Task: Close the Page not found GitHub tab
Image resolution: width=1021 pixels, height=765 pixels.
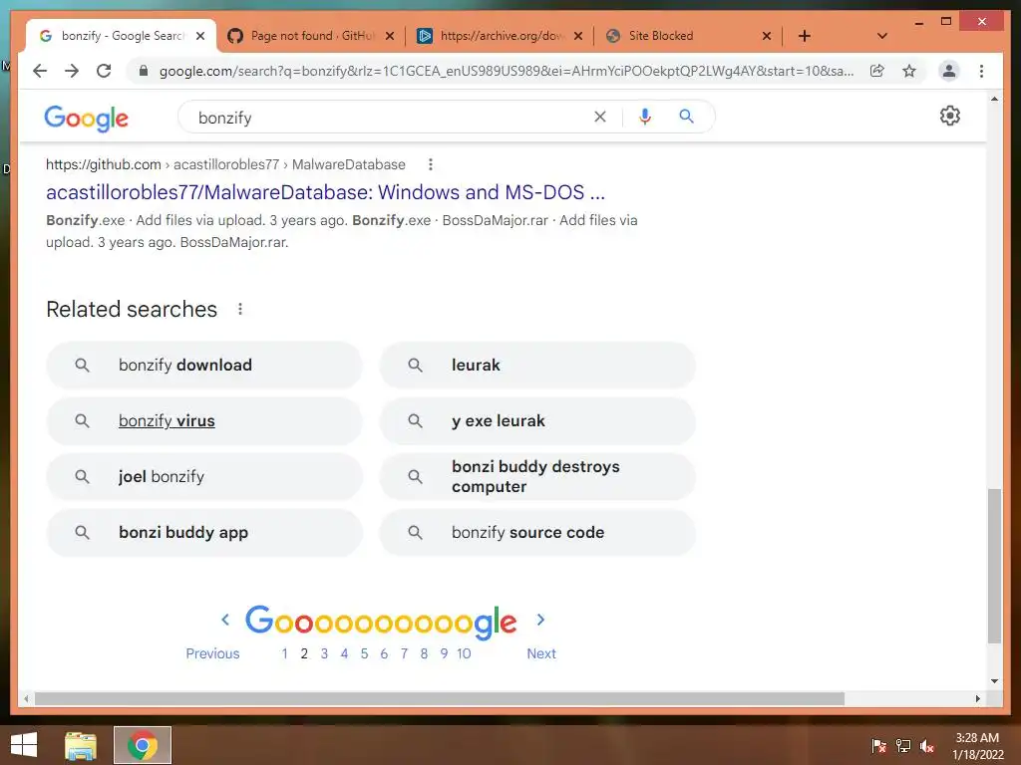Action: pyautogui.click(x=390, y=36)
